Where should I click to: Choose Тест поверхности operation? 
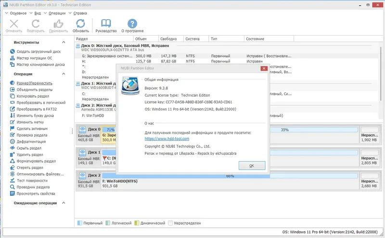point(29,181)
